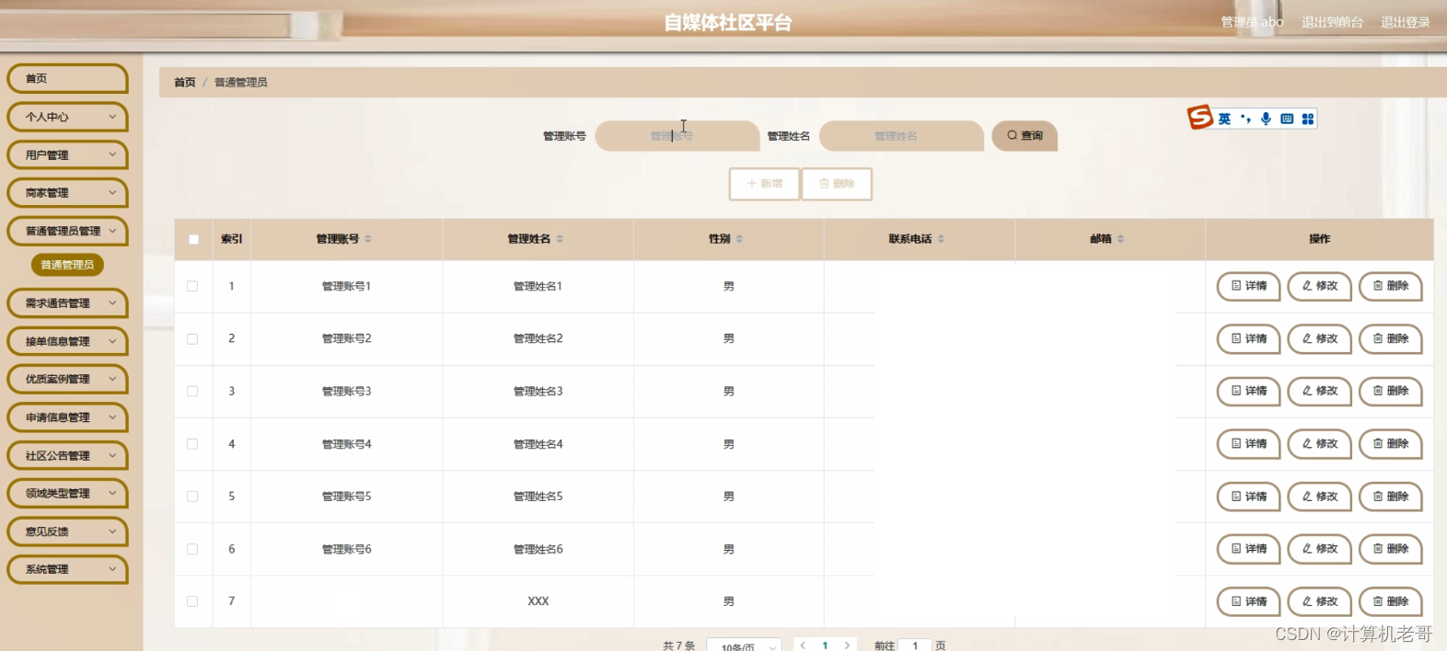
Task: Click 修改 for row 管理账号2
Action: click(1320, 338)
